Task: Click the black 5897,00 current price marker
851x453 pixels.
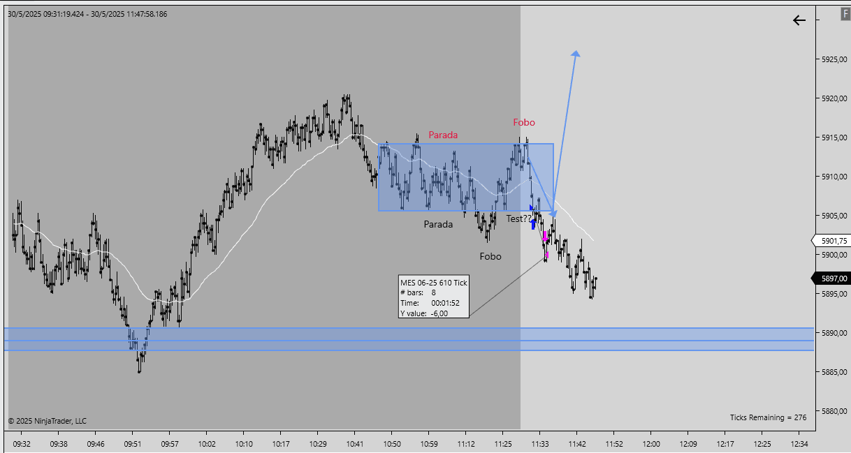Action: (831, 279)
